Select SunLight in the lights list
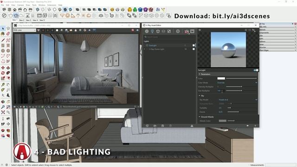Screen dimensions: 297x167 (x=153, y=45)
